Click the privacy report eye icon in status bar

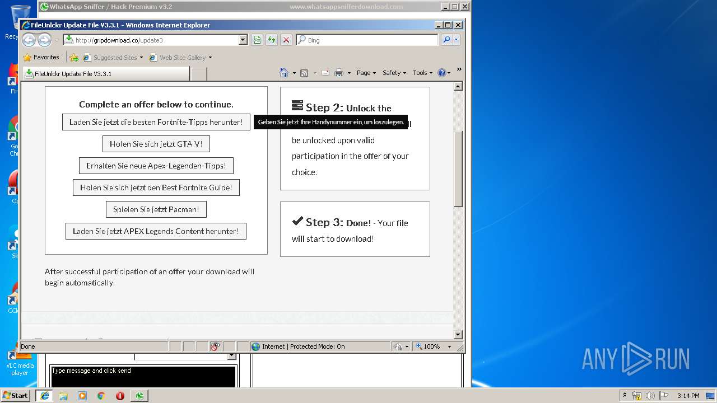click(216, 346)
